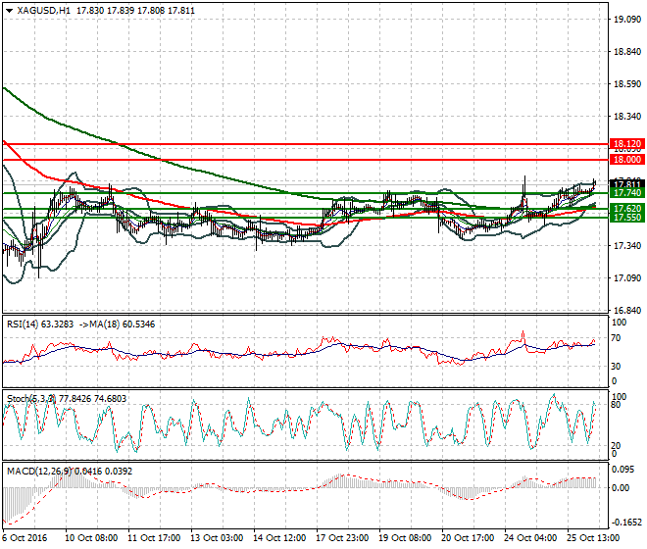The width and height of the screenshot is (647, 549).
Task: Click the RSI 30 level axis value
Action: (x=616, y=367)
